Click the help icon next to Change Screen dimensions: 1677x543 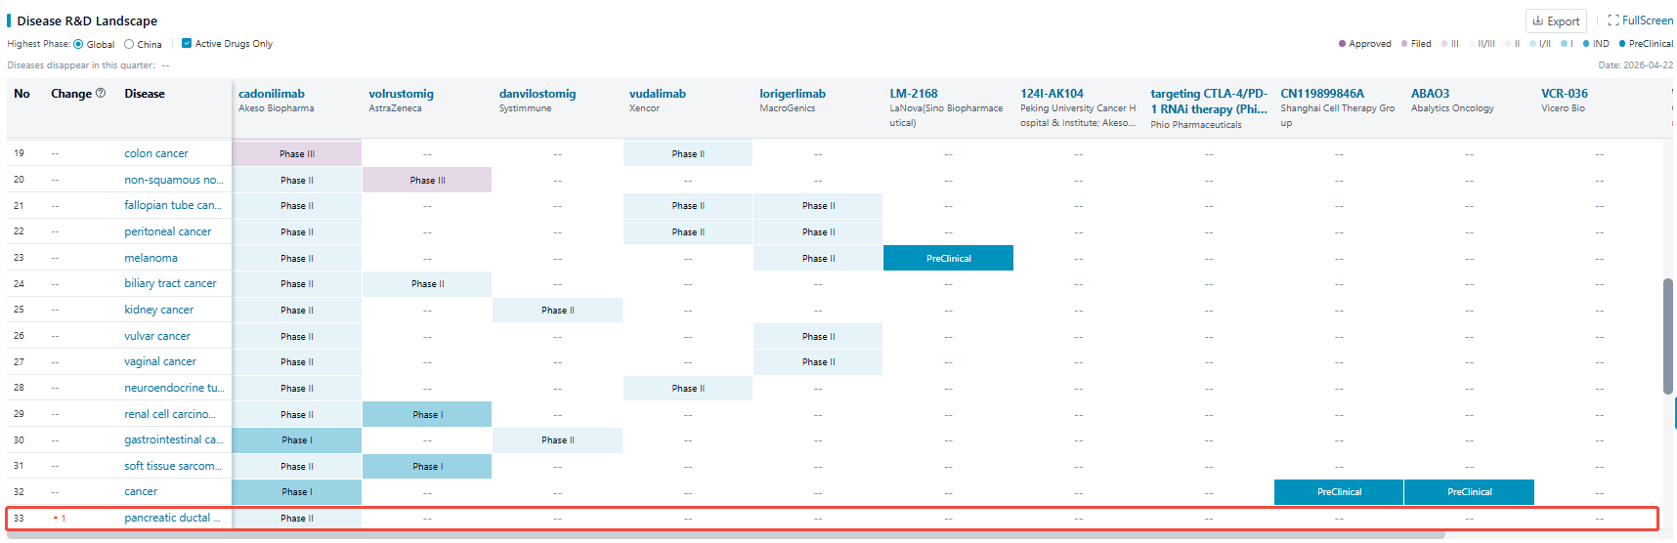tap(101, 94)
